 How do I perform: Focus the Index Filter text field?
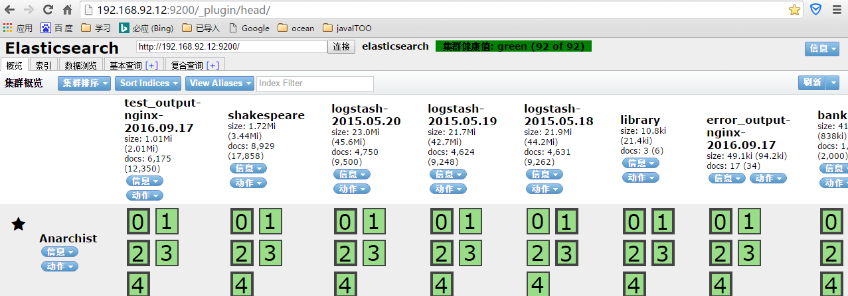point(315,83)
